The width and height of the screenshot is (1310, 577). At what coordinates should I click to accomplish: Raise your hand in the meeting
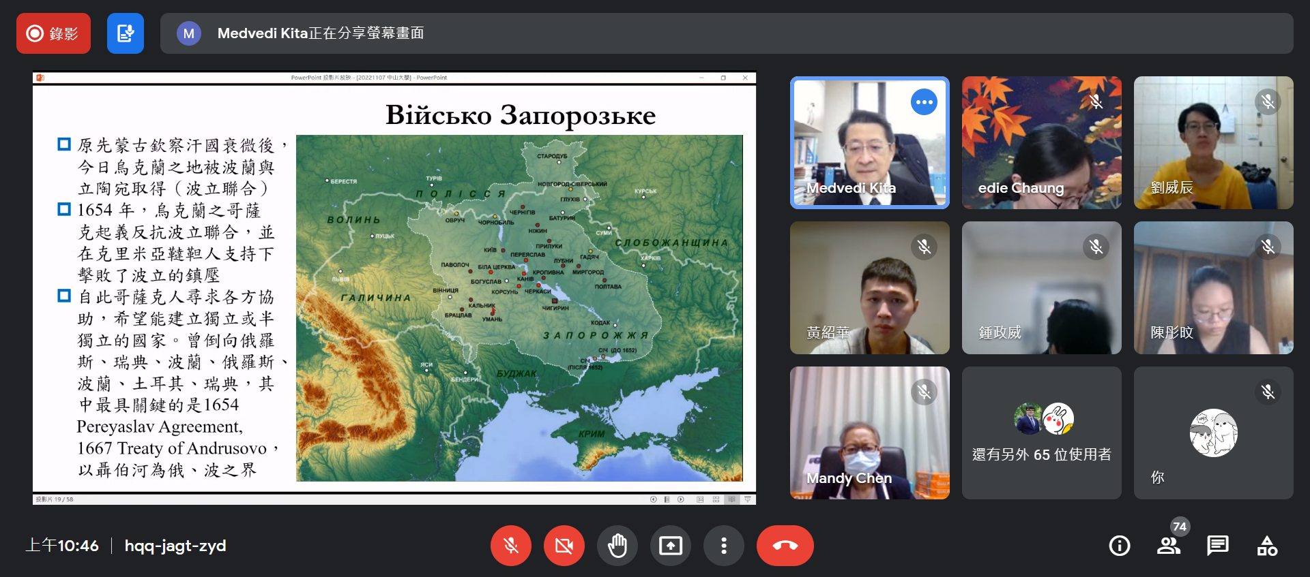(617, 546)
